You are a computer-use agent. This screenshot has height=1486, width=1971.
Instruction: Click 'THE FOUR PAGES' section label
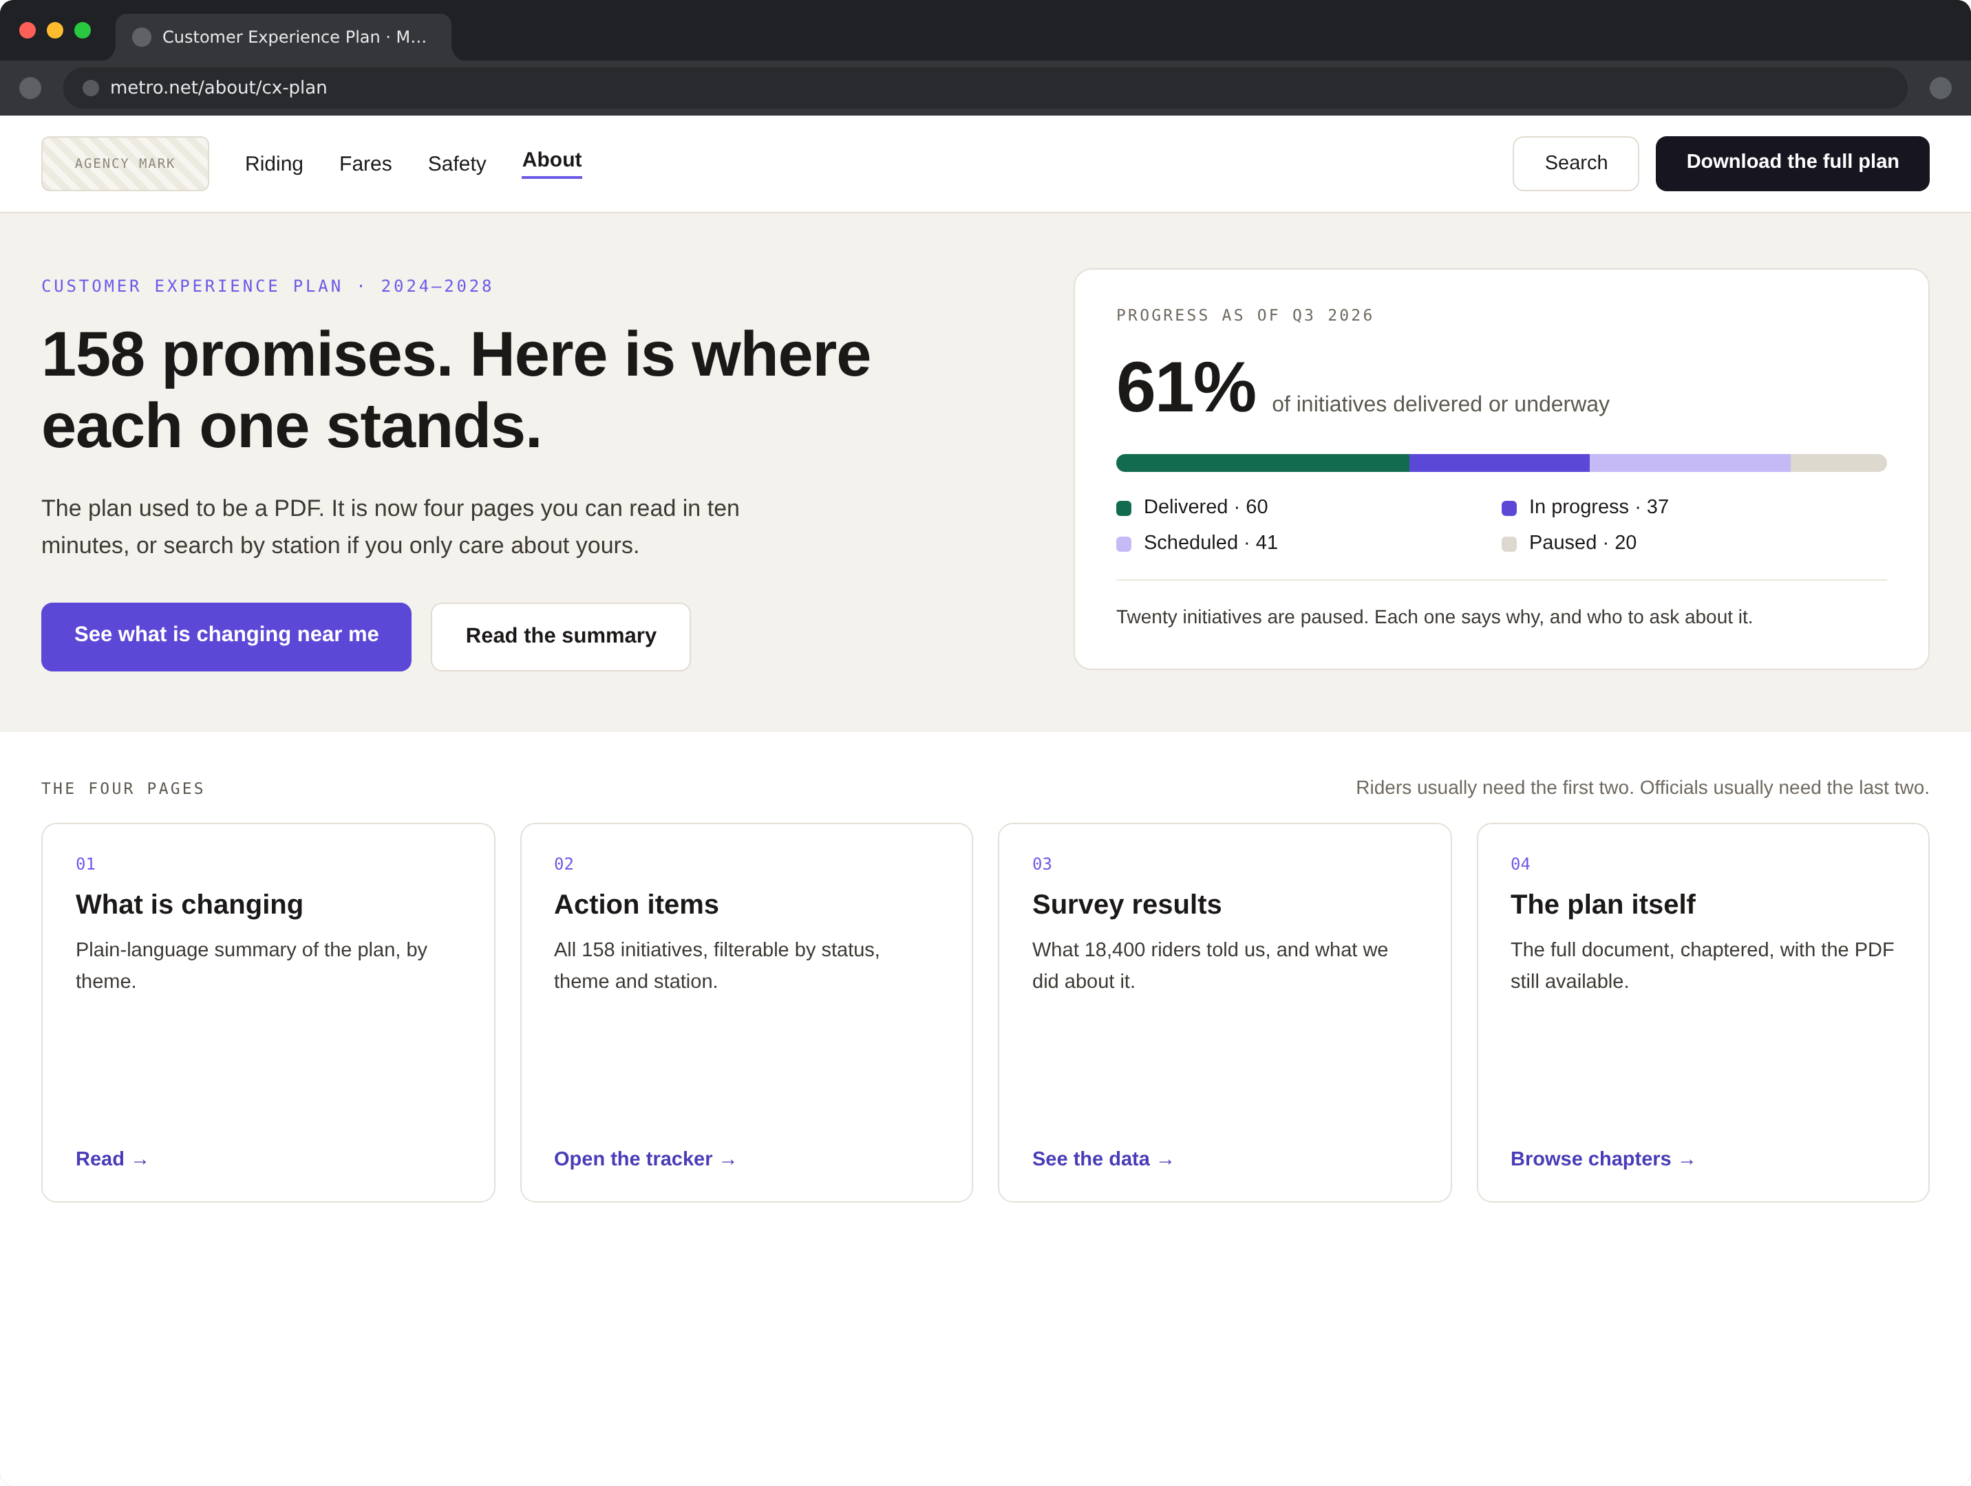123,788
